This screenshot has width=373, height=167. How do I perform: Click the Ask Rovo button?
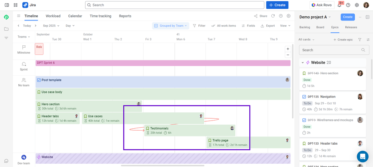(322, 5)
